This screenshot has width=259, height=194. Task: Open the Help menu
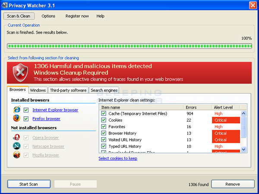(101, 16)
